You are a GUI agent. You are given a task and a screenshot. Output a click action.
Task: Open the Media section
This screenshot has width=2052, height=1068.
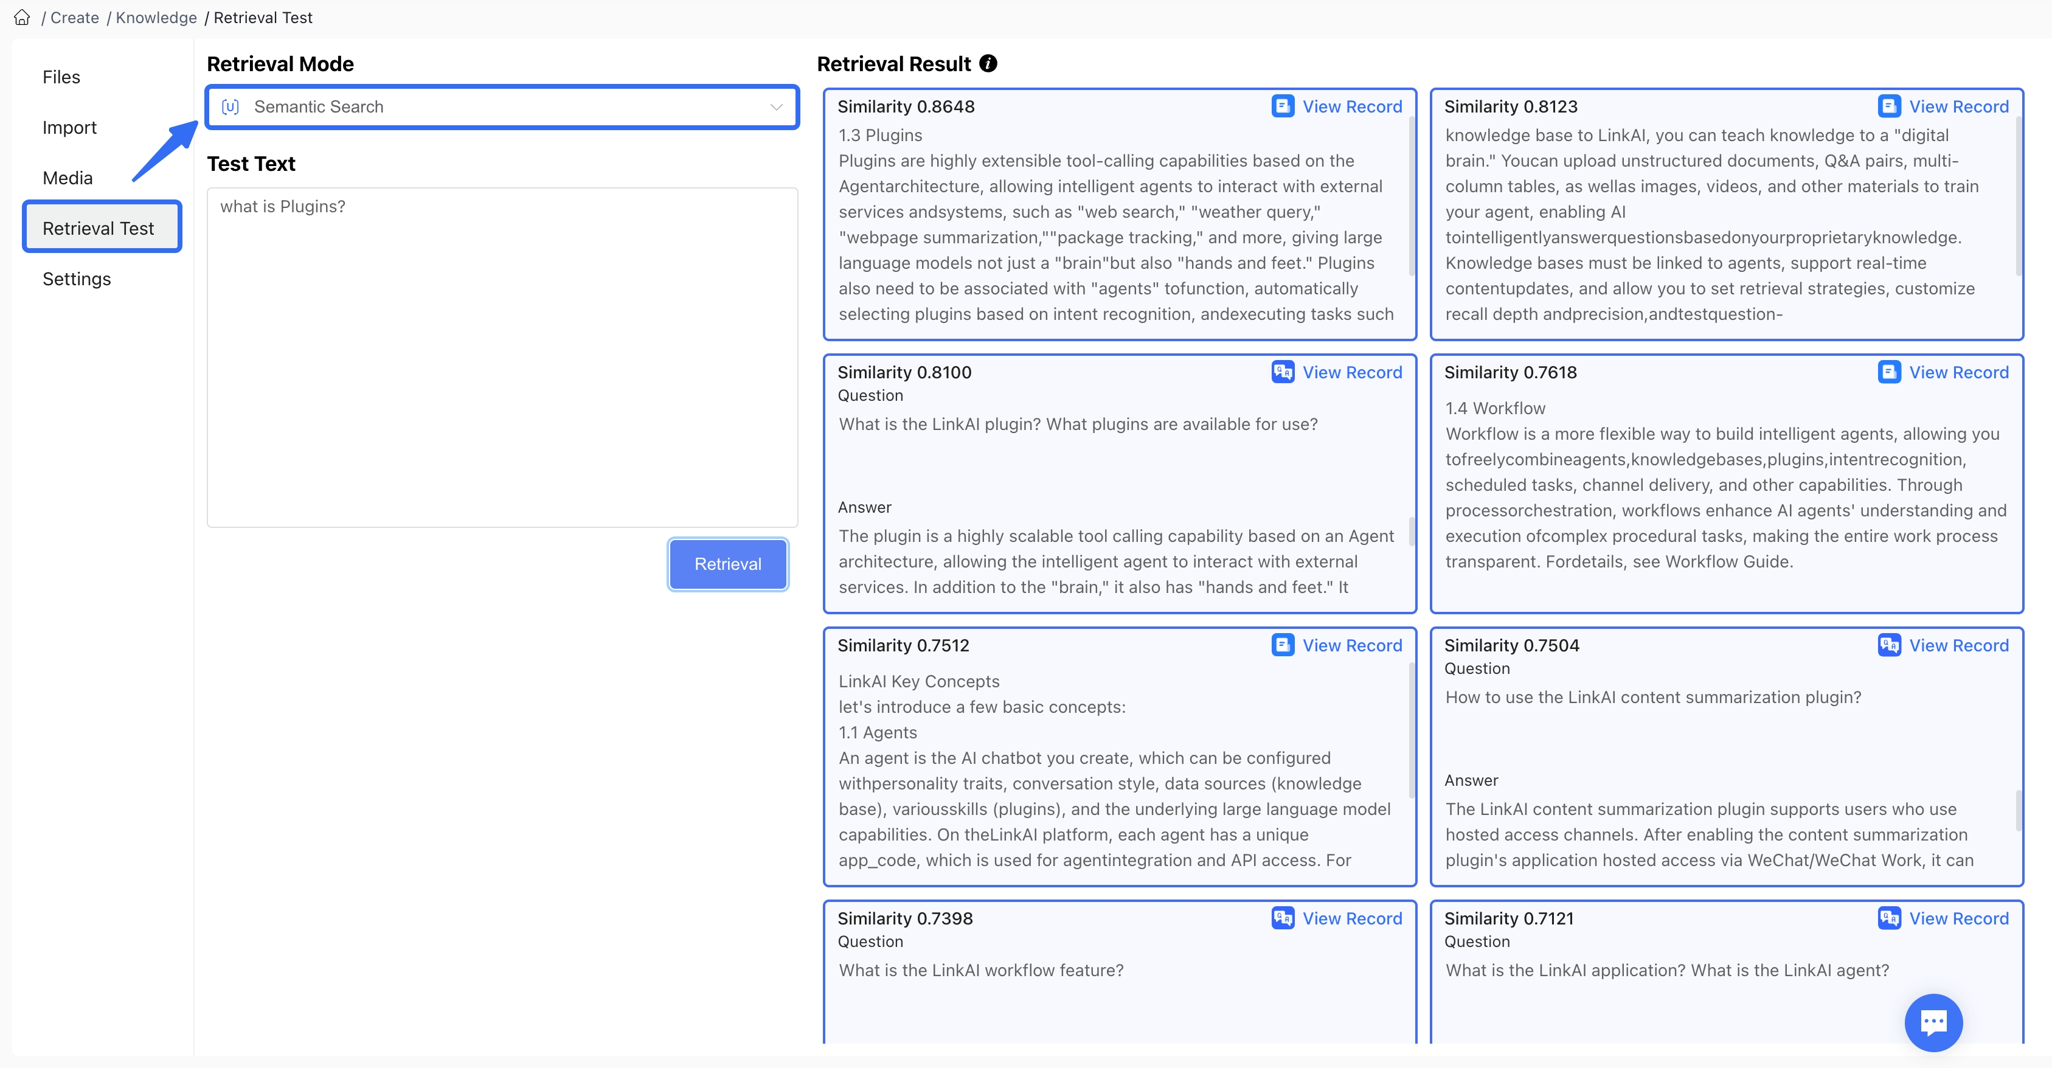click(68, 178)
